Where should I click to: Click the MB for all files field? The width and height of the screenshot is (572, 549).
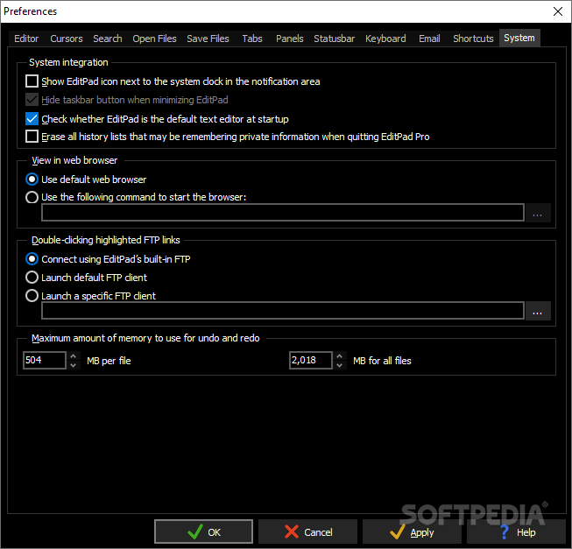pos(311,360)
